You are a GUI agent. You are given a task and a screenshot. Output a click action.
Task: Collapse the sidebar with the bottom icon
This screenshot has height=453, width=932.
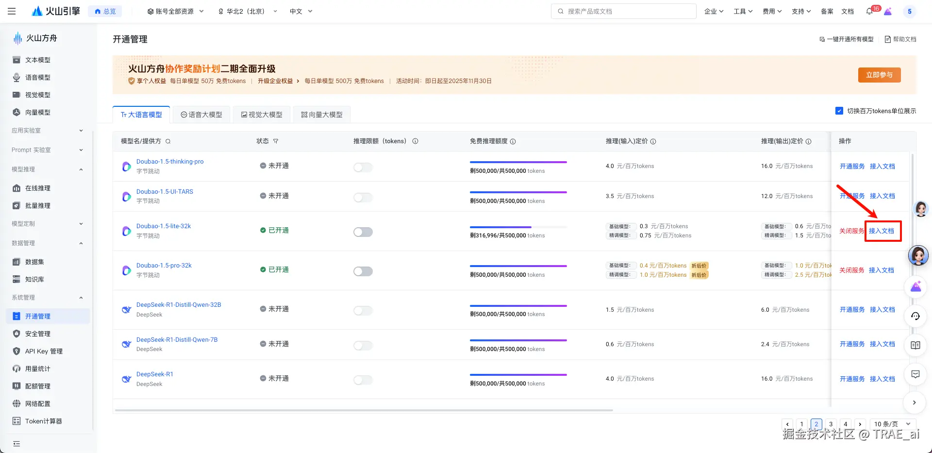tap(17, 444)
